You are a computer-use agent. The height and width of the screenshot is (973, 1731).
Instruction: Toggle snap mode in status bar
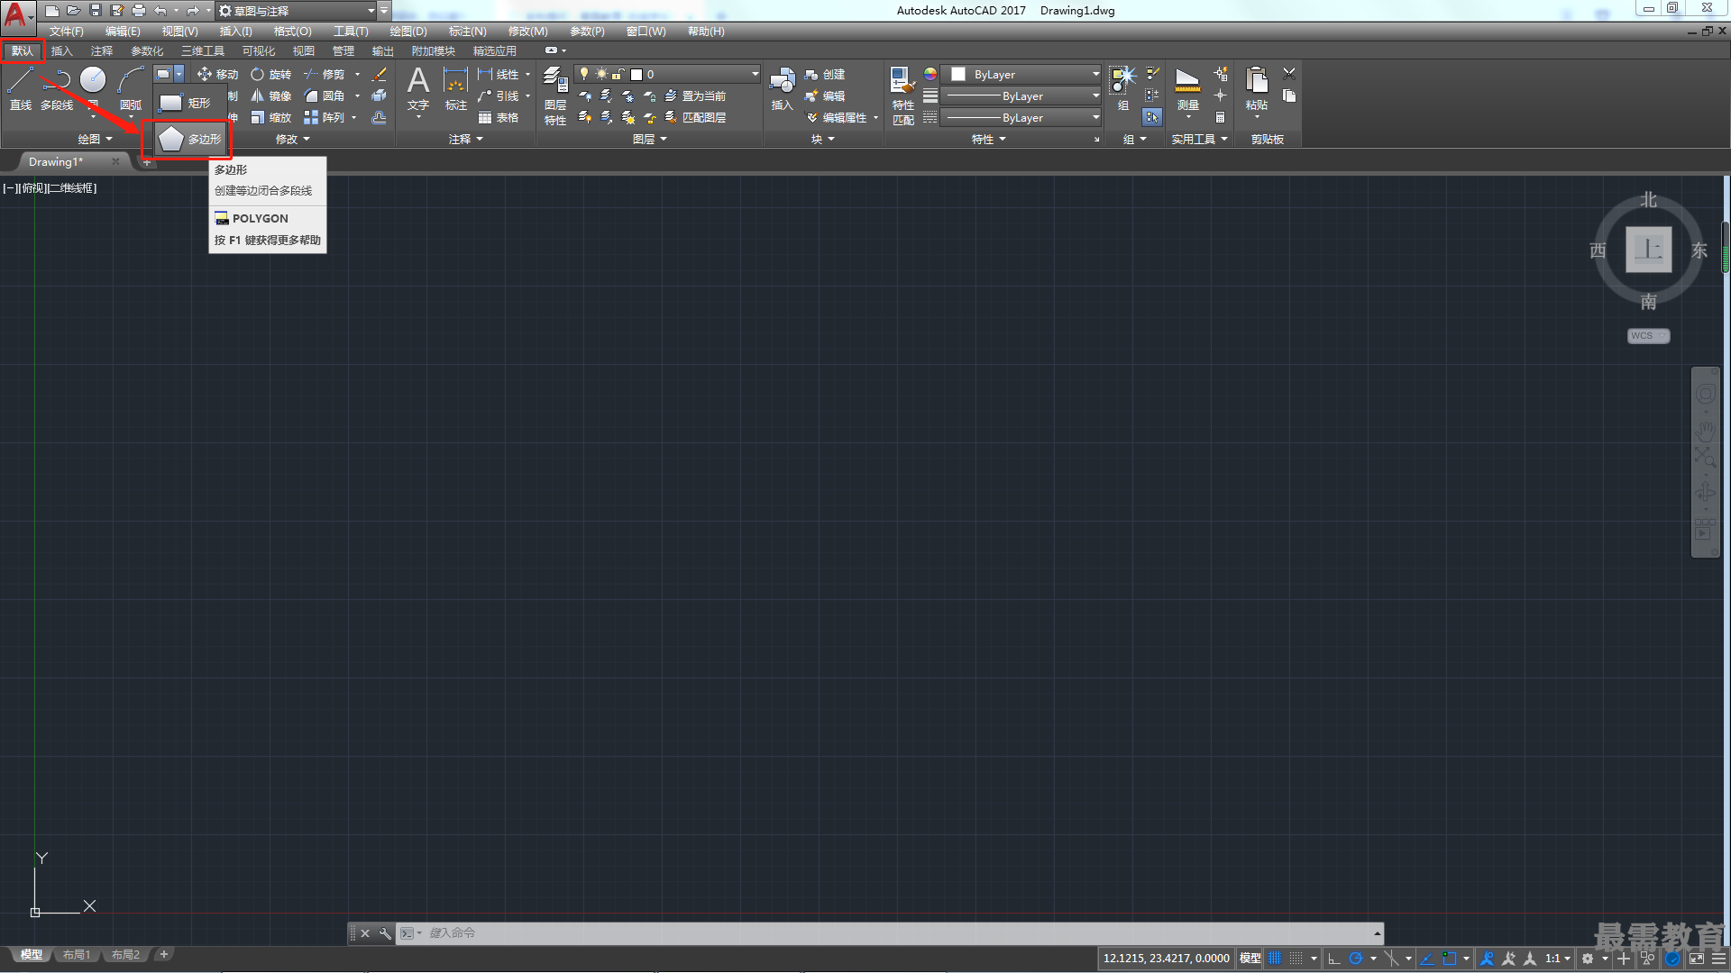1296,959
